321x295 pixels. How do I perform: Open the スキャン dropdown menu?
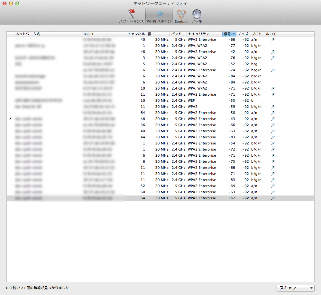click(x=295, y=288)
